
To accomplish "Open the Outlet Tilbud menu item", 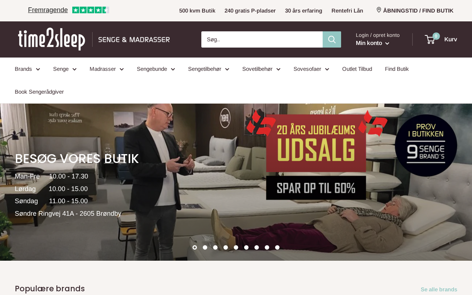I will pyautogui.click(x=357, y=69).
